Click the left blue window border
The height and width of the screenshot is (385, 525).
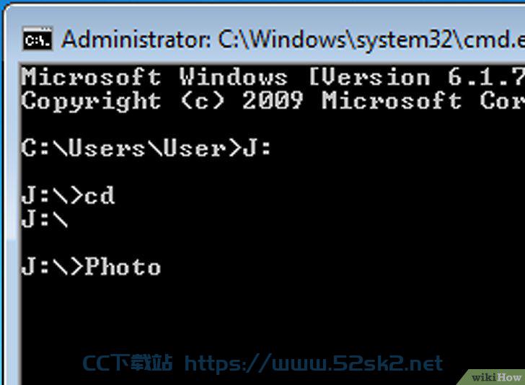click(x=2, y=201)
